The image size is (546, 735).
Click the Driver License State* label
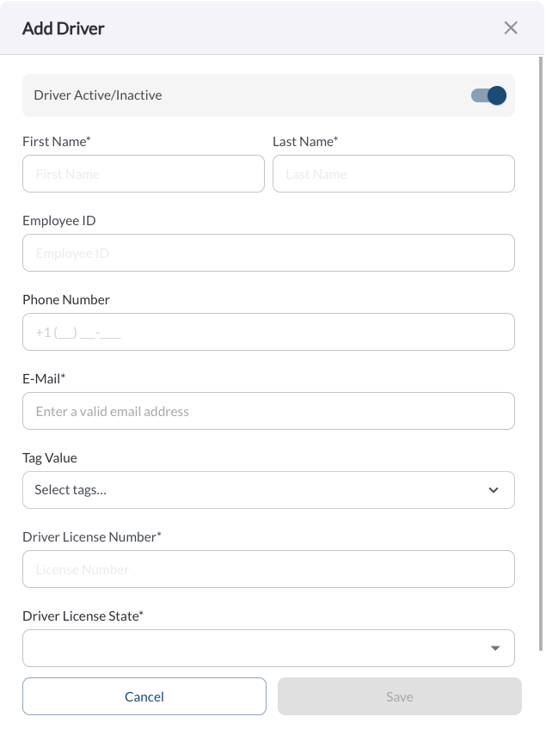tap(83, 616)
